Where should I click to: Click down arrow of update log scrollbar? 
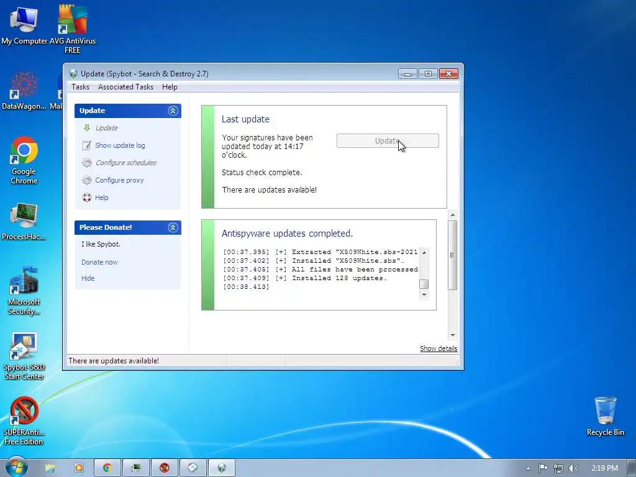[424, 295]
